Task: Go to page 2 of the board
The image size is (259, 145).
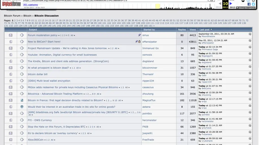Action: click(x=15, y=20)
